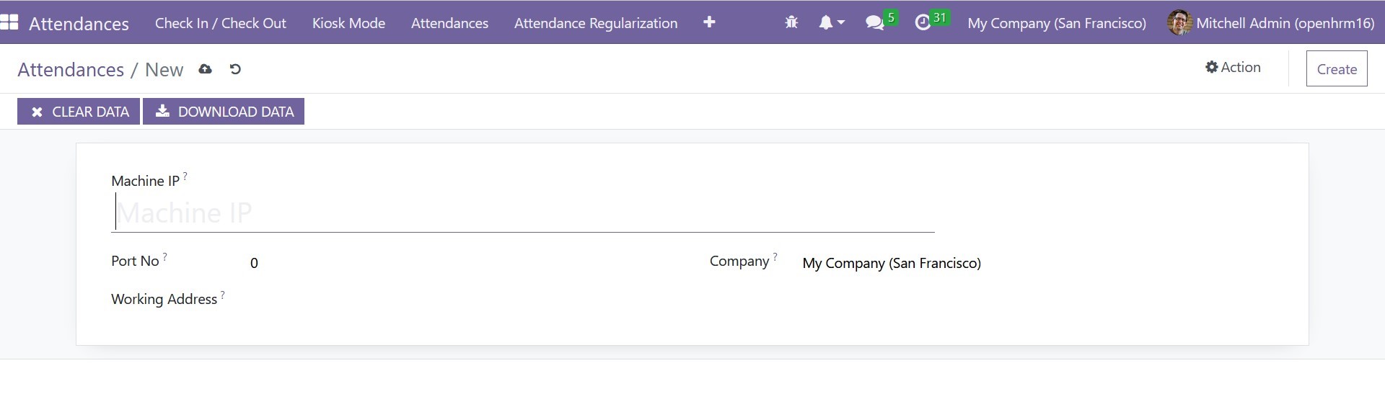Viewport: 1385px width, 407px height.
Task: Click the save record cloud icon
Action: [205, 69]
